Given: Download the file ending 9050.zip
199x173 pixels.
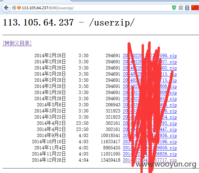Looking at the screenshot, I should pyautogui.click(x=150, y=148).
